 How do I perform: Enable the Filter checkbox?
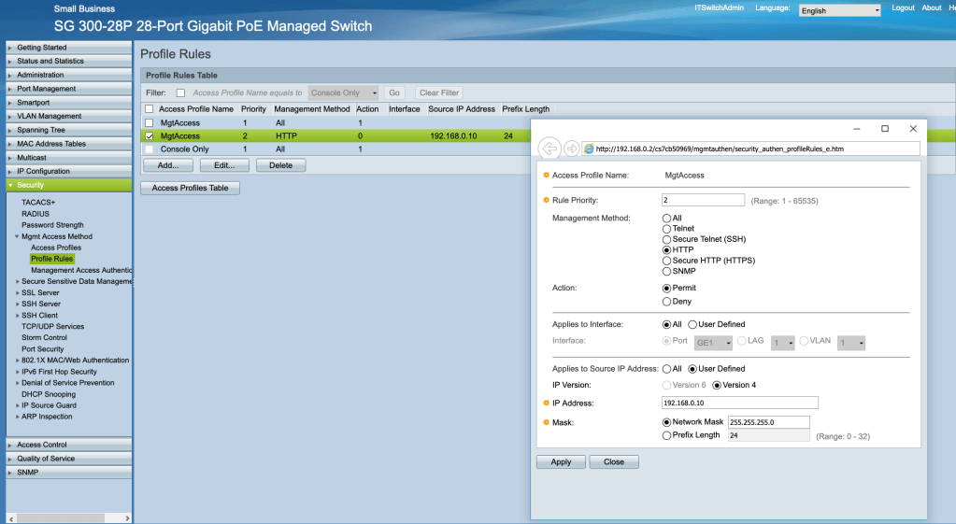(x=180, y=93)
